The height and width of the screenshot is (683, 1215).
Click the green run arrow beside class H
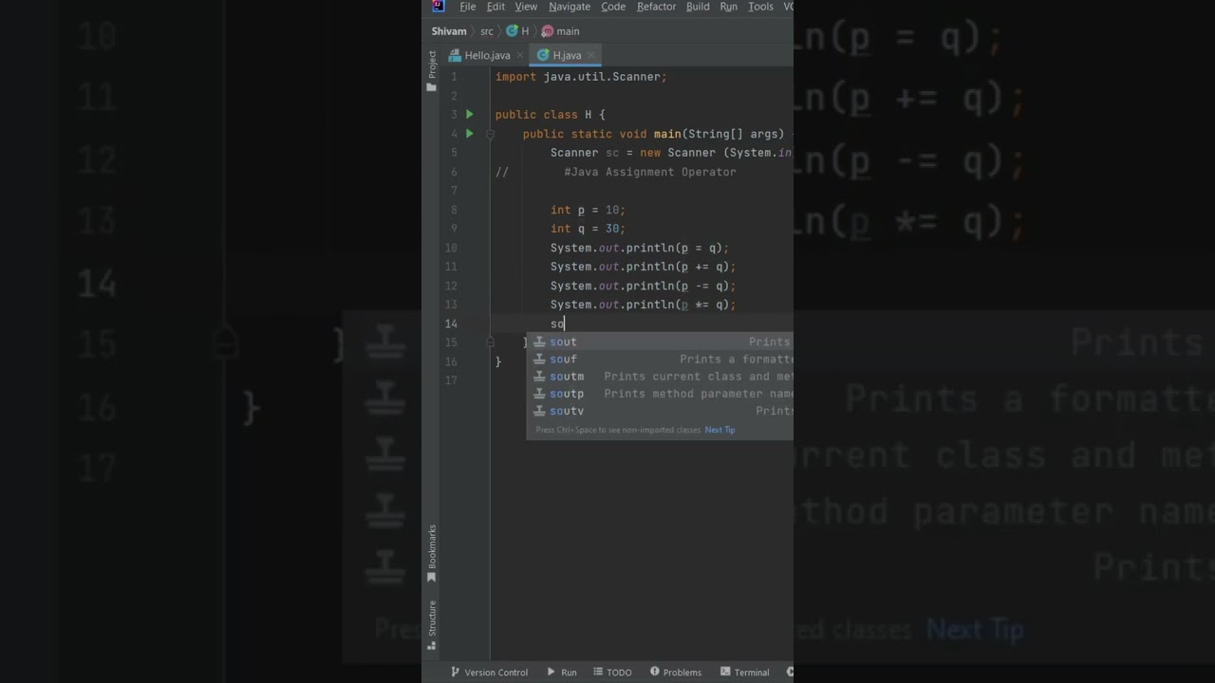pyautogui.click(x=469, y=115)
